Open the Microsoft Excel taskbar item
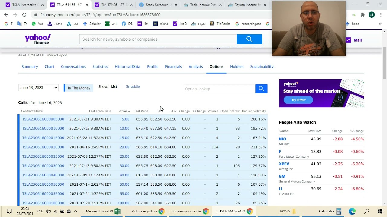 (102, 211)
